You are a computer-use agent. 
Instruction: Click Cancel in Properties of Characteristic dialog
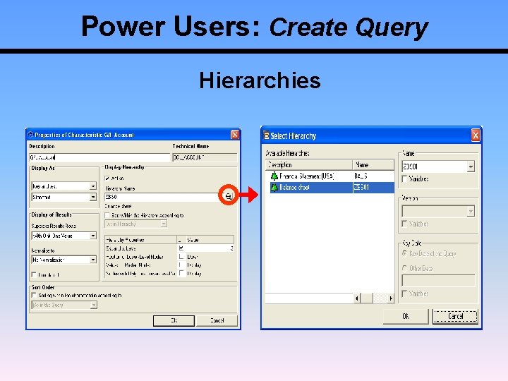point(217,320)
